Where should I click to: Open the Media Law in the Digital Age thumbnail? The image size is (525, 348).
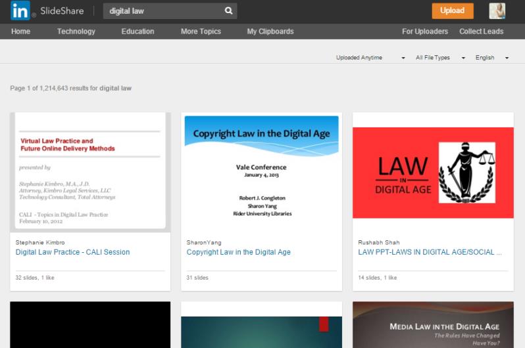(433, 326)
